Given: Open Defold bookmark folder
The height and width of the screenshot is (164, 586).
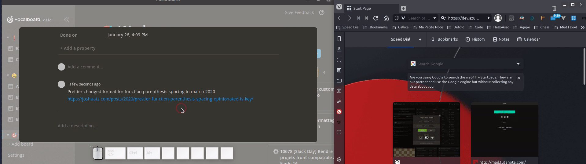Looking at the screenshot, I should 456,27.
